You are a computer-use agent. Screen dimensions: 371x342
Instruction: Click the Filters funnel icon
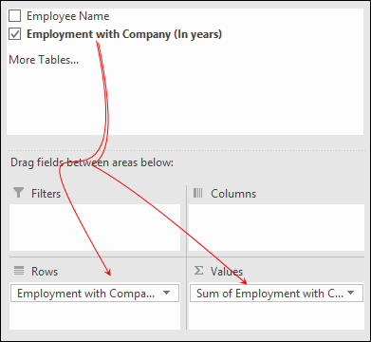click(x=19, y=193)
